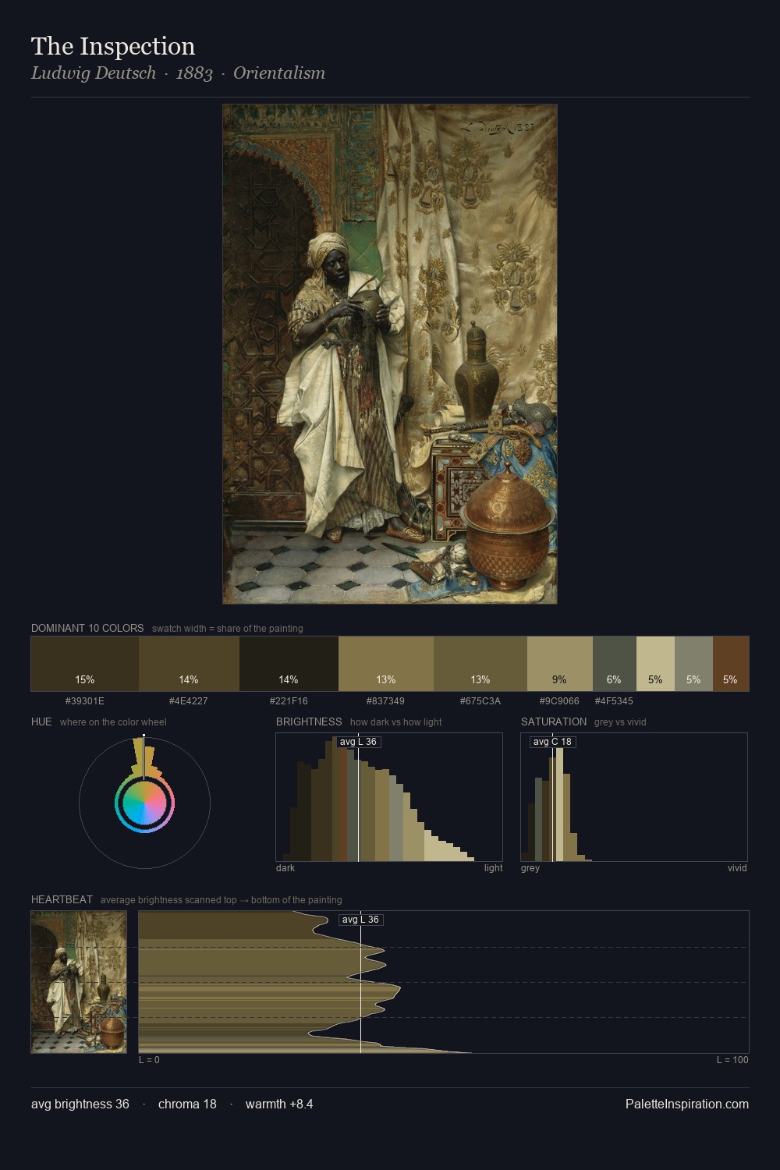Image resolution: width=780 pixels, height=1170 pixels.
Task: Select the 9% swatch #9C9066
Action: coord(560,664)
